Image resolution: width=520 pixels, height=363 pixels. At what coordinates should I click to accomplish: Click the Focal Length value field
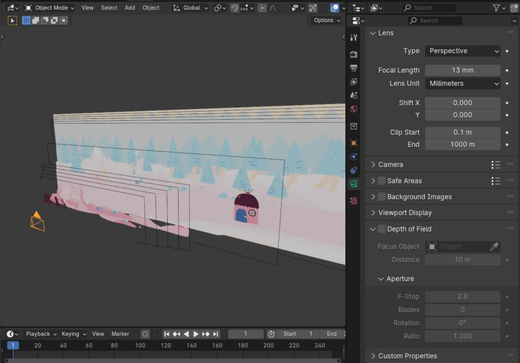pyautogui.click(x=463, y=70)
